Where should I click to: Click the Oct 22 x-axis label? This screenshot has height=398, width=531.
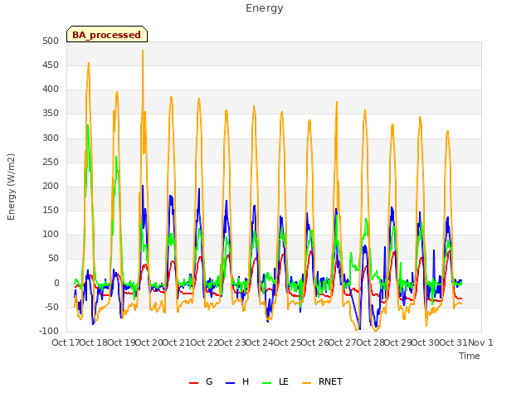pos(204,342)
